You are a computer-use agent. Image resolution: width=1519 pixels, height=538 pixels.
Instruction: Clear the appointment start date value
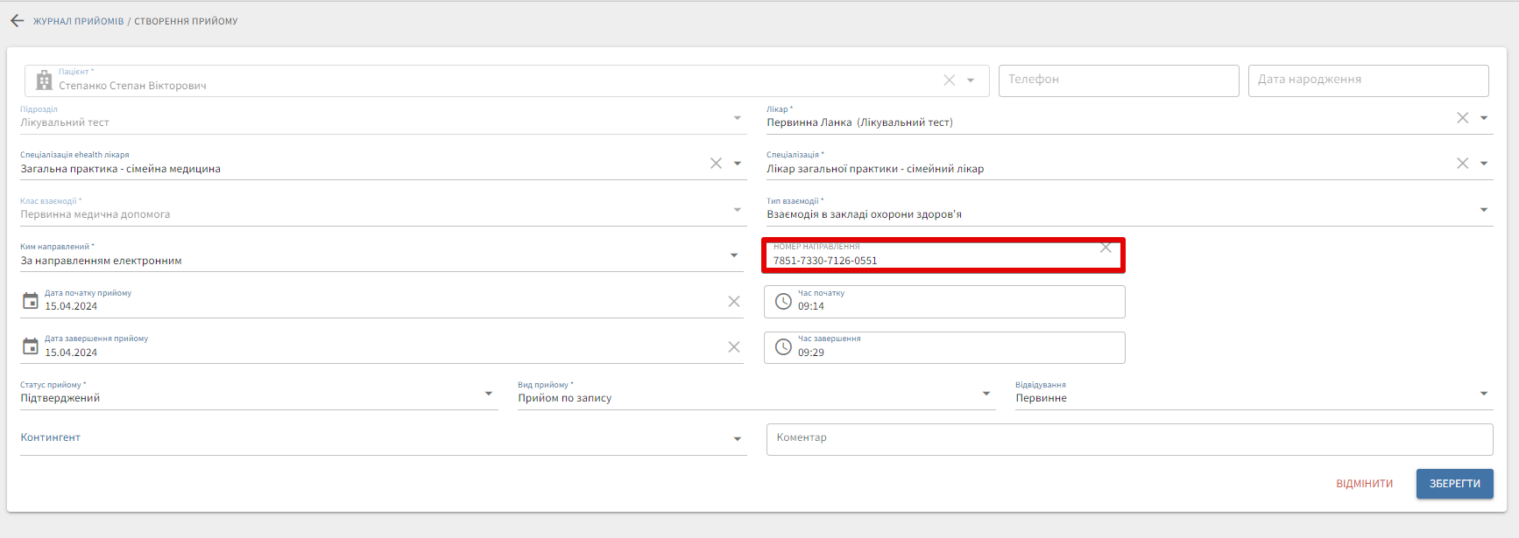[x=733, y=302]
